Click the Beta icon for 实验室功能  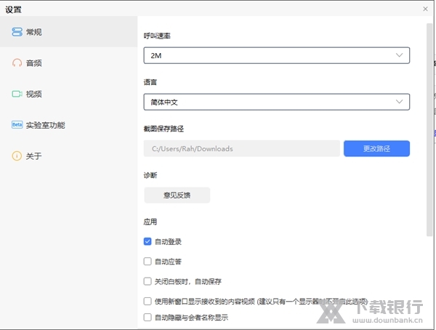(17, 125)
